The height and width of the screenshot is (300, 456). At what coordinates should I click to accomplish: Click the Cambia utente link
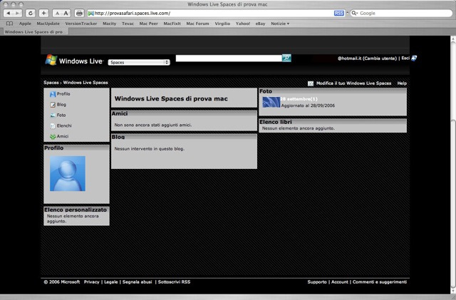point(380,58)
